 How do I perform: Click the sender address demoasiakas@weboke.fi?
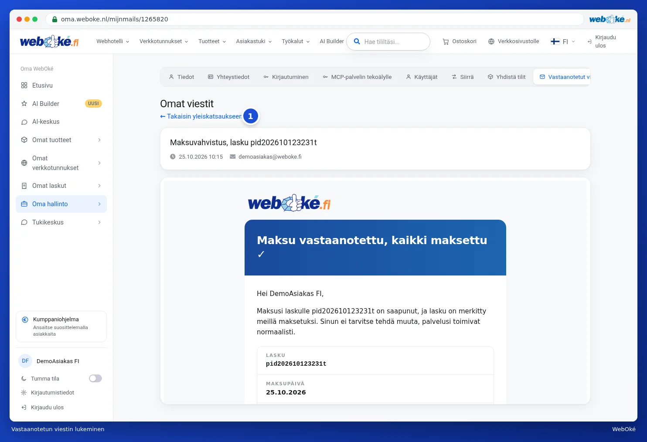click(x=270, y=157)
